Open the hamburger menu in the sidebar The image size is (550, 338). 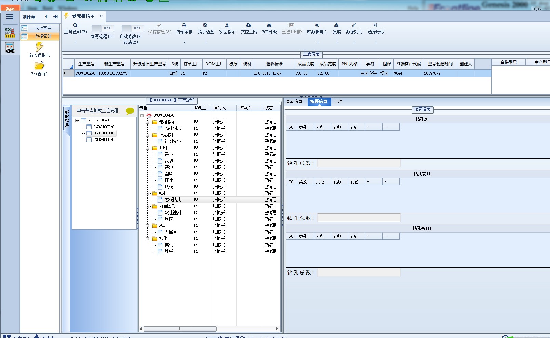click(x=10, y=17)
